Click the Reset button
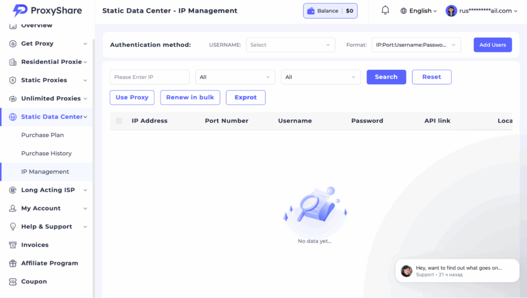Viewport: 527px width, 298px height. click(x=432, y=77)
